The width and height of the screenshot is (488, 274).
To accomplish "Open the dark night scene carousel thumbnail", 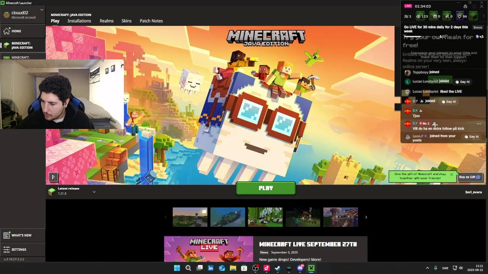I will [x=303, y=217].
